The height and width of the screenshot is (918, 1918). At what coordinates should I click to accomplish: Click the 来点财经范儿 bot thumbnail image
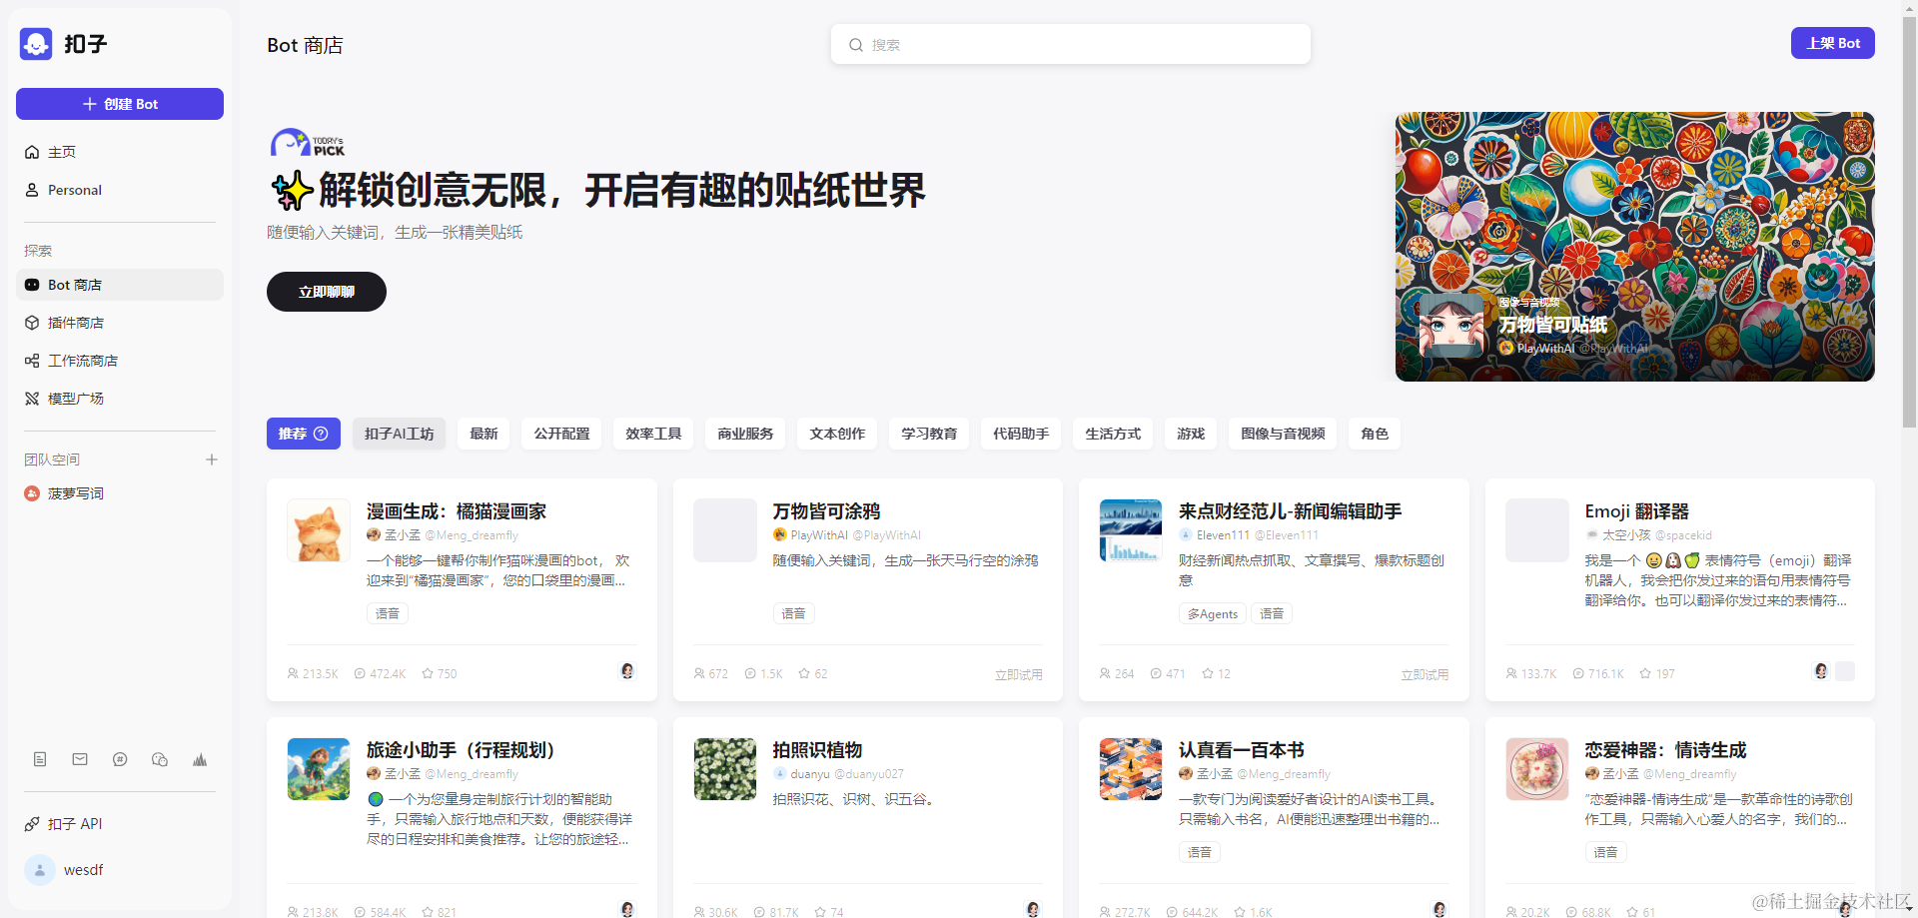click(1131, 530)
